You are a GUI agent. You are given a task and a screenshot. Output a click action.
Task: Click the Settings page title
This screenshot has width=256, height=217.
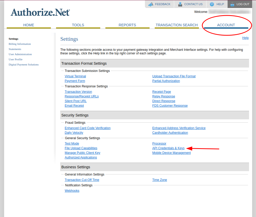(69, 39)
